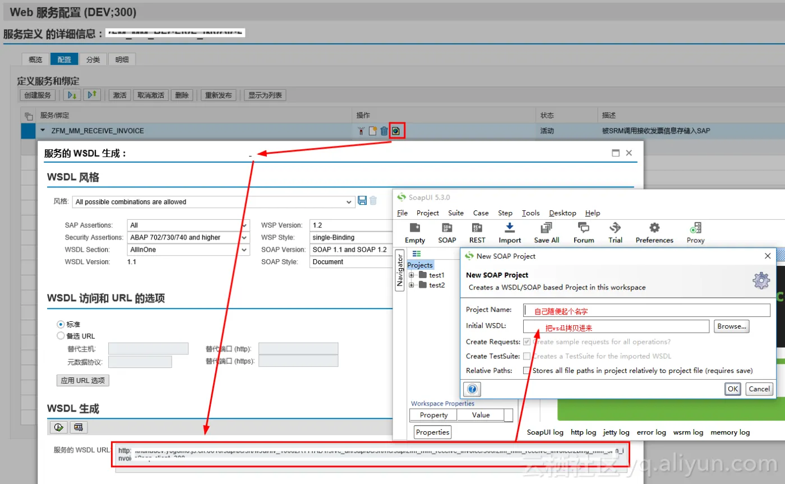Select the 备选 URL radio button
The width and height of the screenshot is (785, 484).
(x=61, y=336)
